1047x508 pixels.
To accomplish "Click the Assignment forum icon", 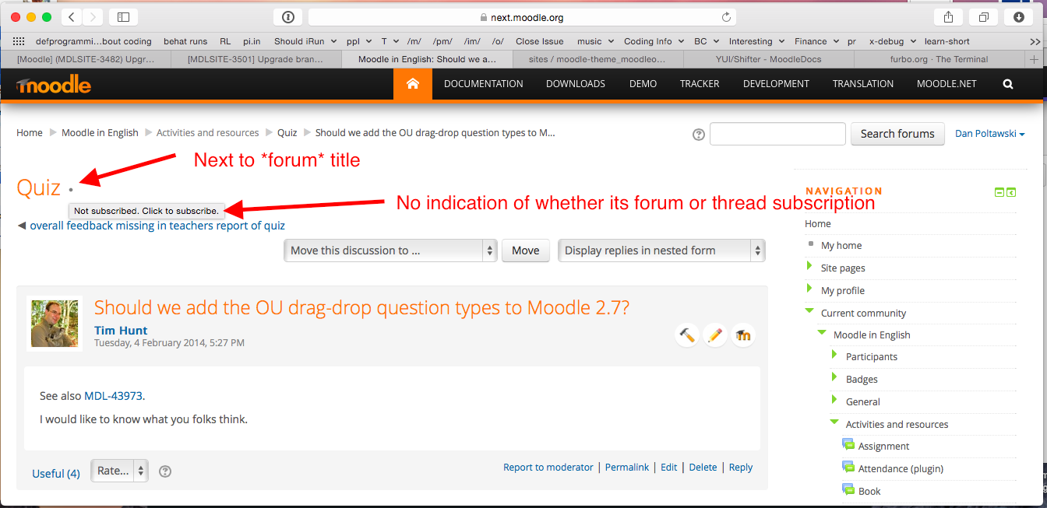I will pyautogui.click(x=848, y=445).
